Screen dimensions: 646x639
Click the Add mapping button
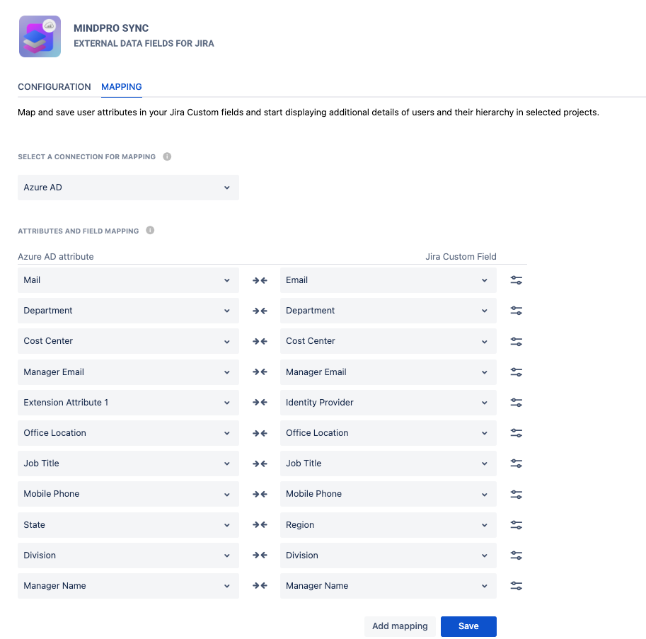pyautogui.click(x=400, y=626)
